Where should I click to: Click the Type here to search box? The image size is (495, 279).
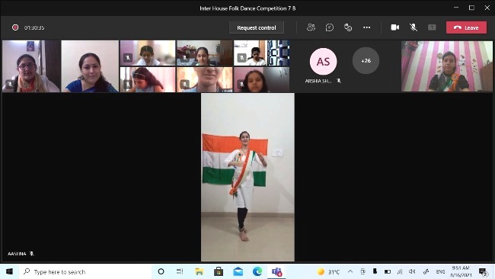click(85, 271)
